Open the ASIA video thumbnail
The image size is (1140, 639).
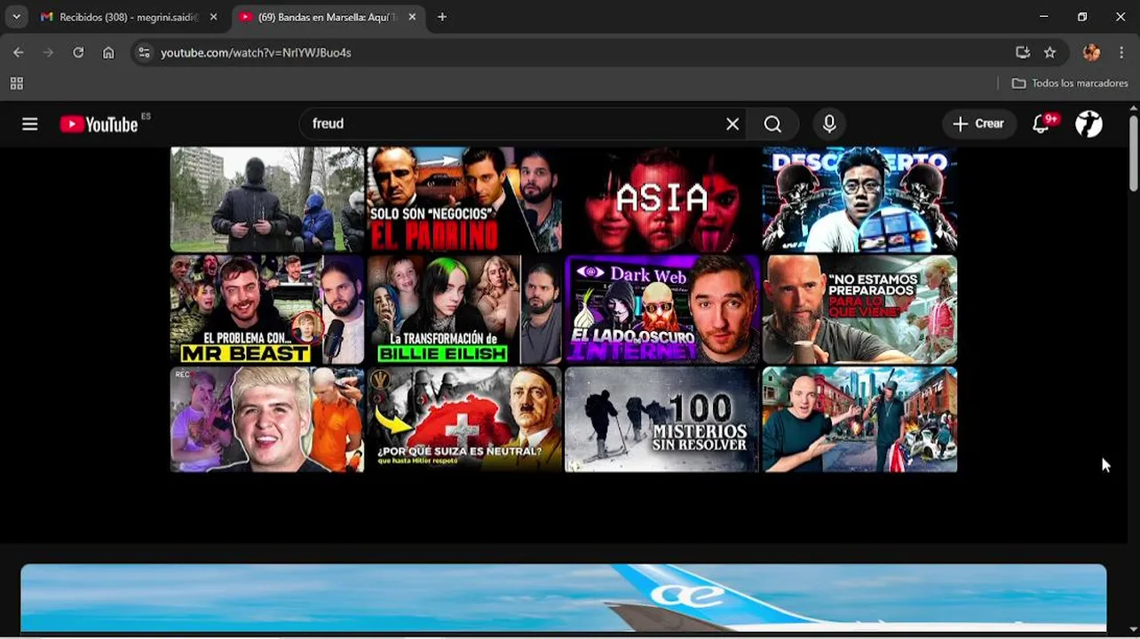[x=661, y=200]
